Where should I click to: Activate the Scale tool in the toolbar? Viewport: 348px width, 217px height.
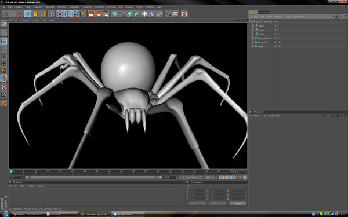(35, 14)
